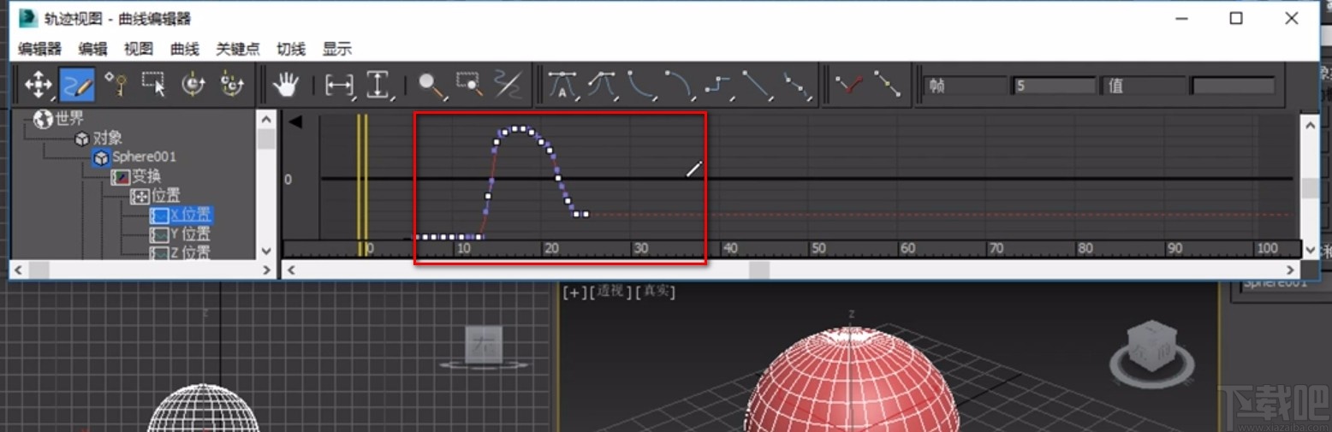Select the Retime tool icon
This screenshot has width=1332, height=432.
[194, 85]
